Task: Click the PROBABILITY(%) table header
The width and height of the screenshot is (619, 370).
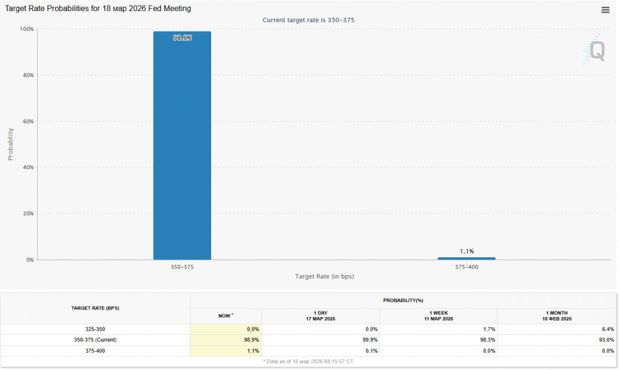Action: click(403, 301)
